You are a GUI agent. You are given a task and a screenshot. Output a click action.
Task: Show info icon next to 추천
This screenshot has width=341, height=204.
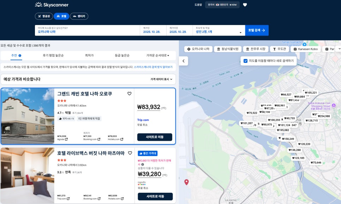click(20, 56)
